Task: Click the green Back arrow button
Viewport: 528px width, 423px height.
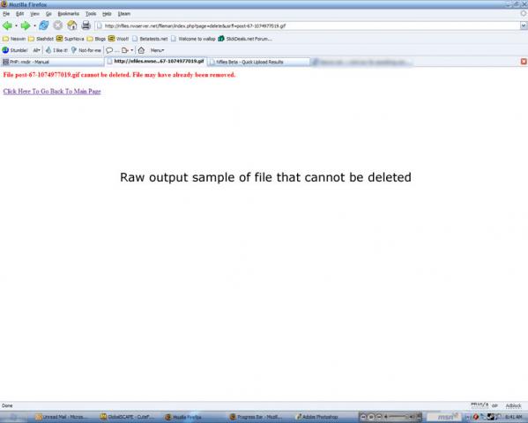Action: (x=7, y=26)
